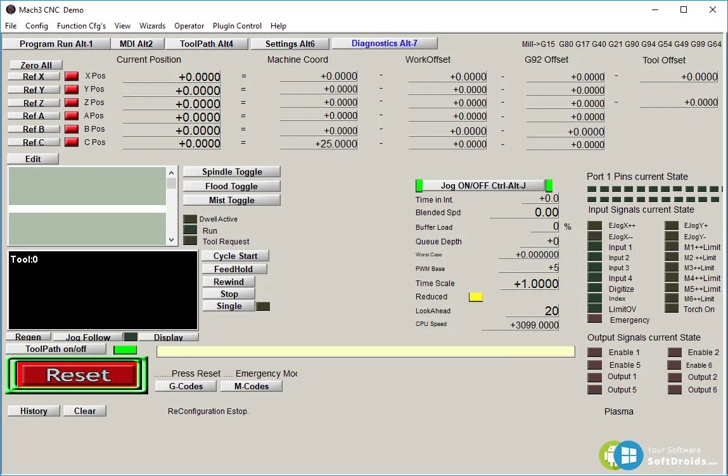Toggle the Mist coolant
The height and width of the screenshot is (476, 728).
(232, 200)
